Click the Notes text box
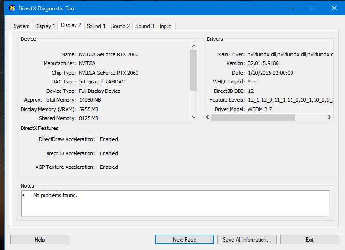 pyautogui.click(x=175, y=204)
